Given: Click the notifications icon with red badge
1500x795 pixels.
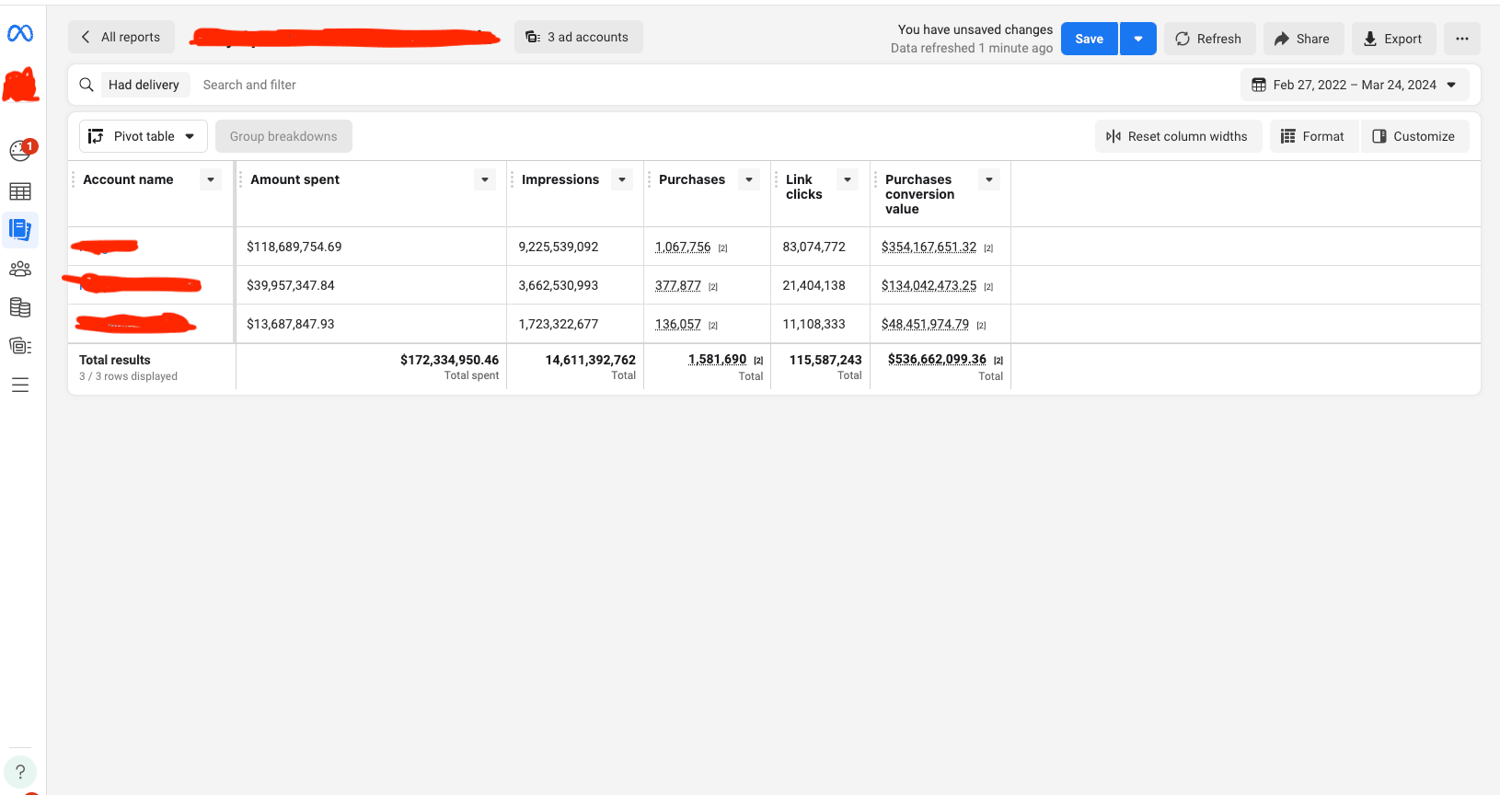Looking at the screenshot, I should (20, 150).
